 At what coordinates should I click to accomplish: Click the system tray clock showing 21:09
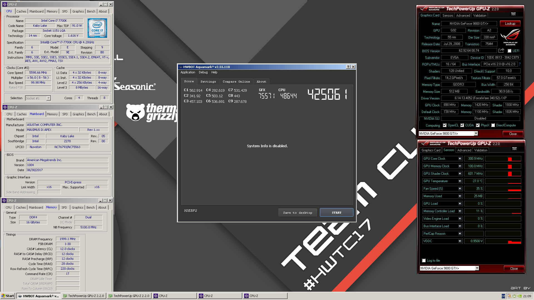pos(527,296)
